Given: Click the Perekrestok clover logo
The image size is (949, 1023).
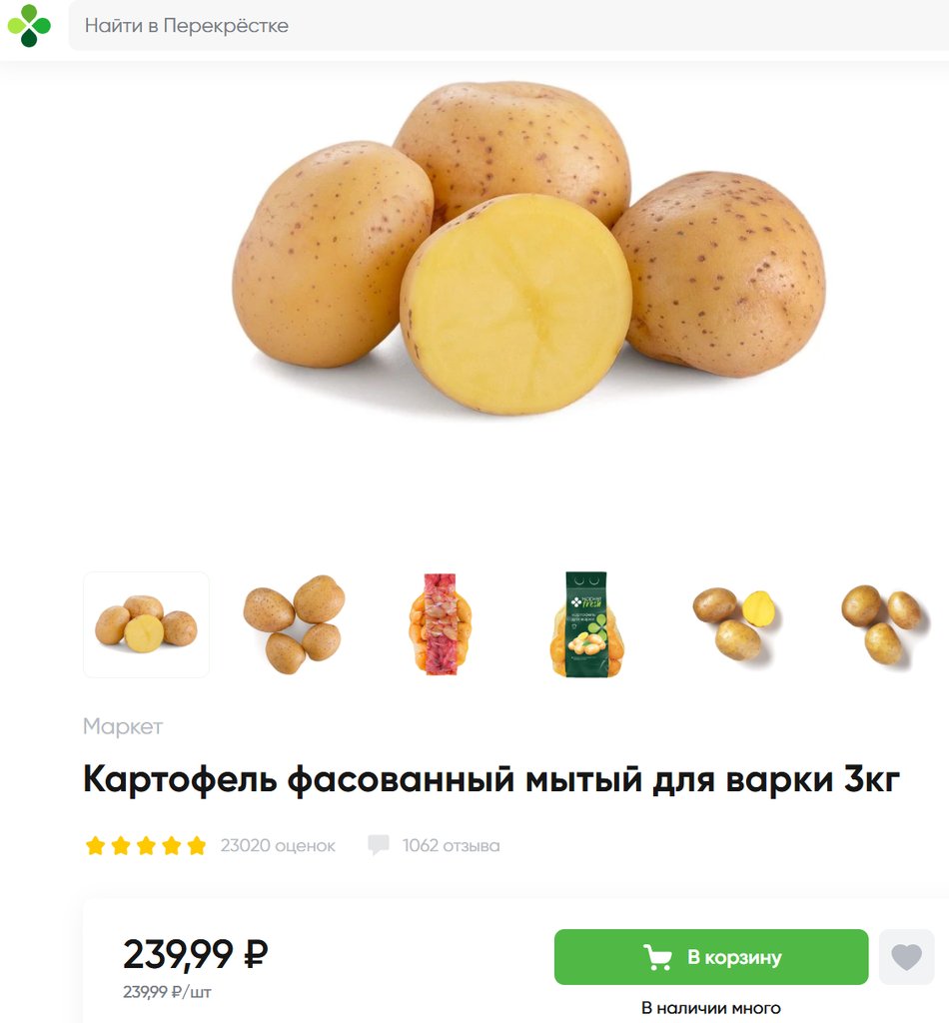Looking at the screenshot, I should pos(29,26).
